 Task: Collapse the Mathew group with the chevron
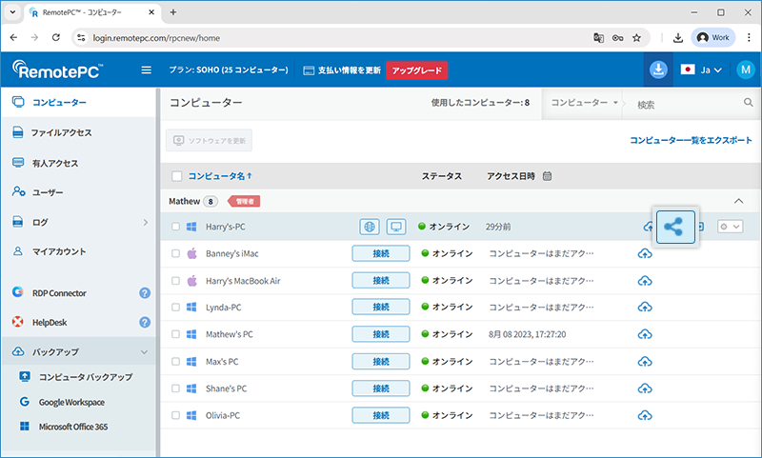[x=739, y=201]
